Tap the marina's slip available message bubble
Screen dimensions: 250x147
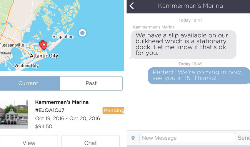183,44
